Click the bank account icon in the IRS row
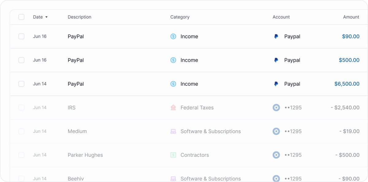Viewport: 368px width, 182px height. click(276, 108)
